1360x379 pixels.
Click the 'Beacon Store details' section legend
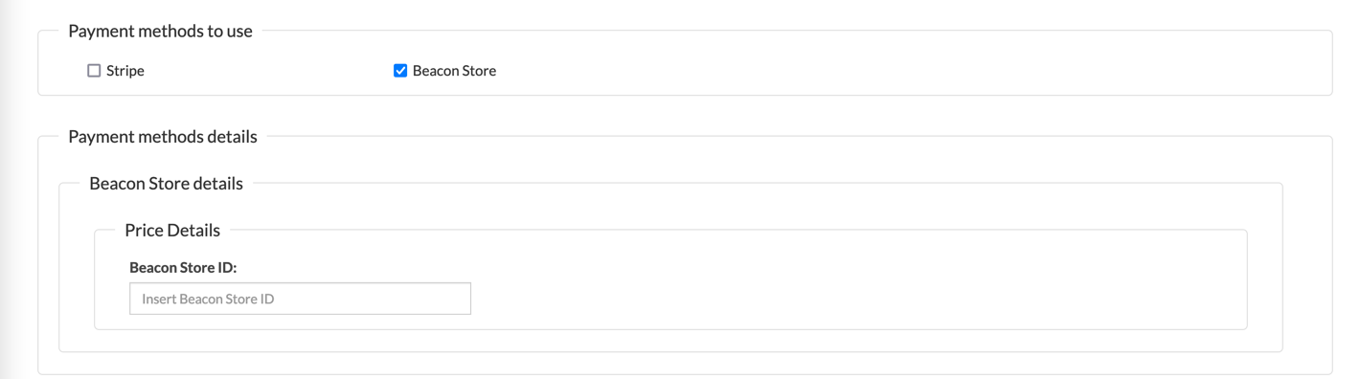click(166, 183)
